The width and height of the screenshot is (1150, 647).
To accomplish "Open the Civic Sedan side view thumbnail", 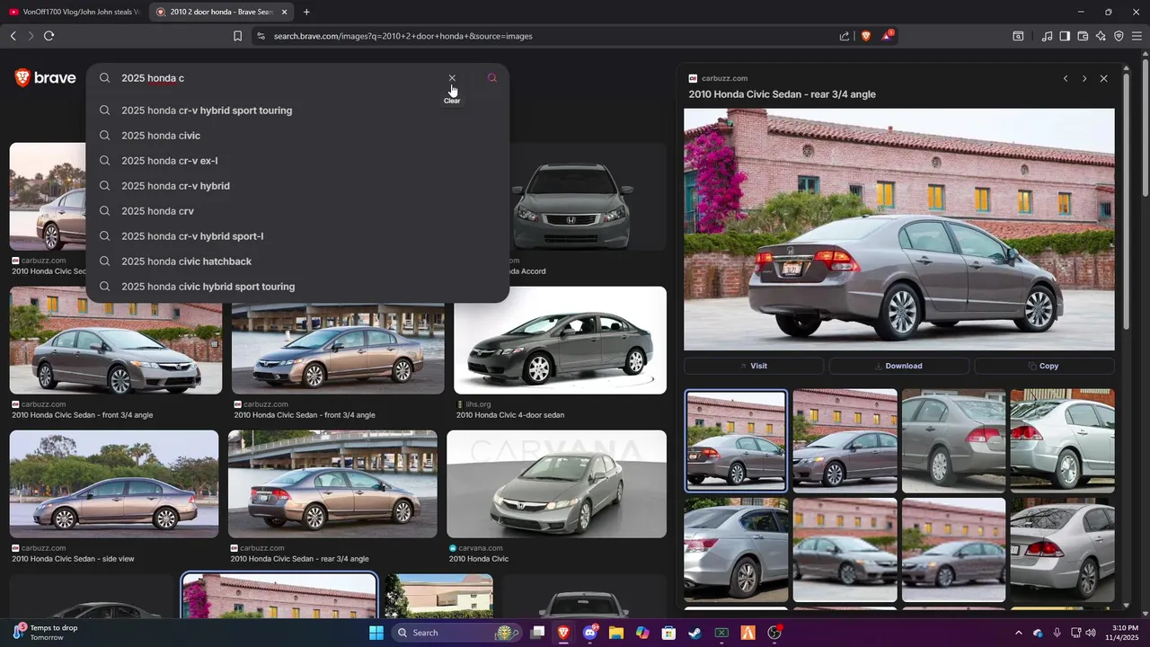I will 114,484.
